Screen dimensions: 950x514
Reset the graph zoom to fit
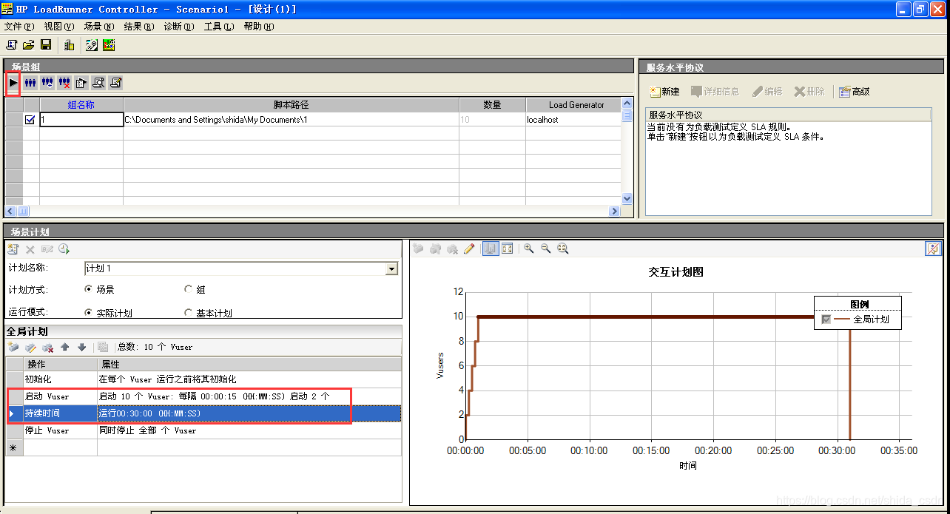point(563,249)
